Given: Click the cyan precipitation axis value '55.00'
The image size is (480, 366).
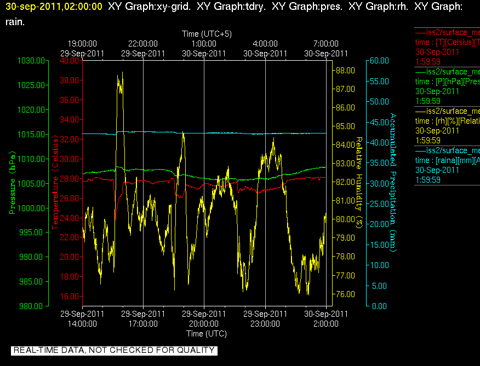Looking at the screenshot, I should 379,82.
